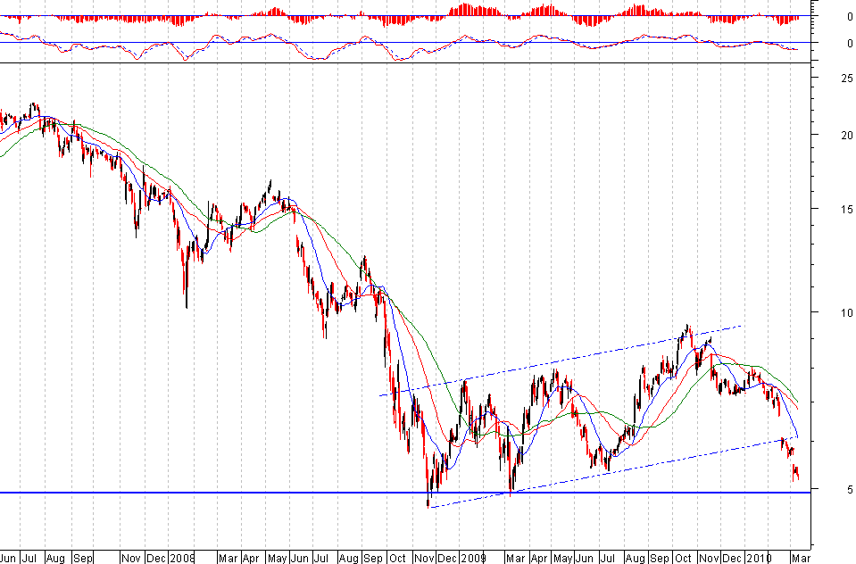
Task: Select the Apr label of year 2009
Action: (x=539, y=558)
